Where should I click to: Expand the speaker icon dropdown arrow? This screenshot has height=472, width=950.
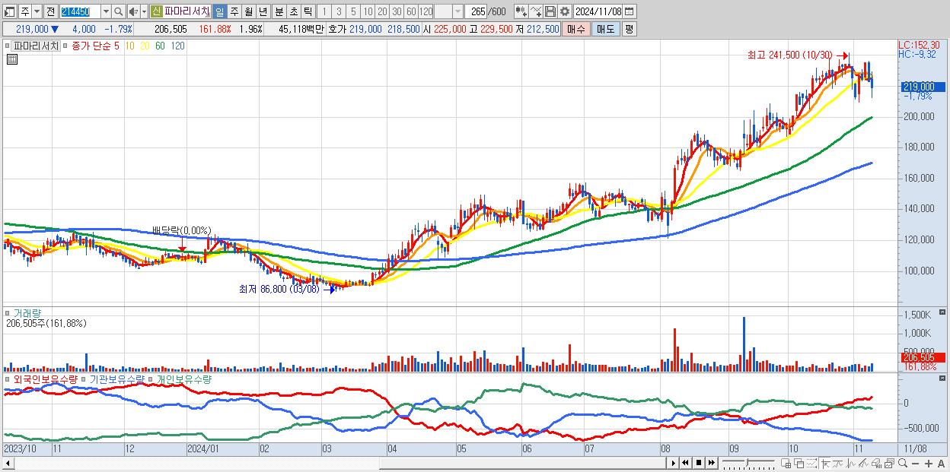point(144,11)
